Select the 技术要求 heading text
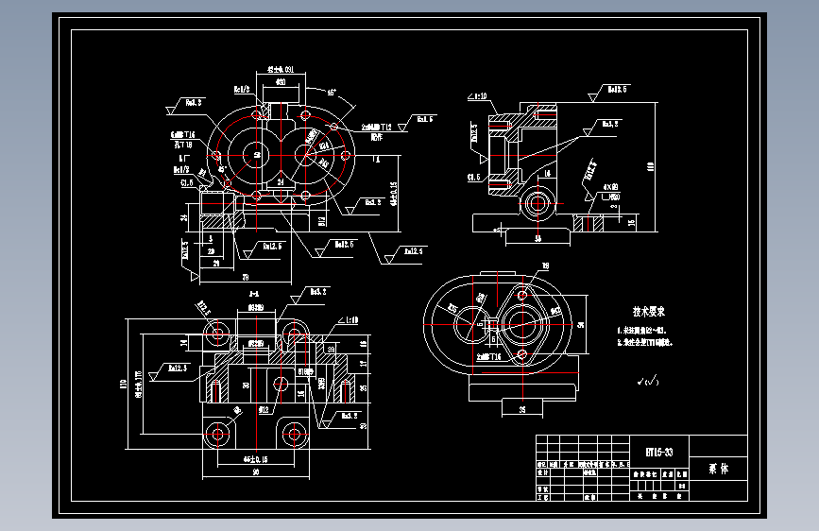 click(649, 312)
